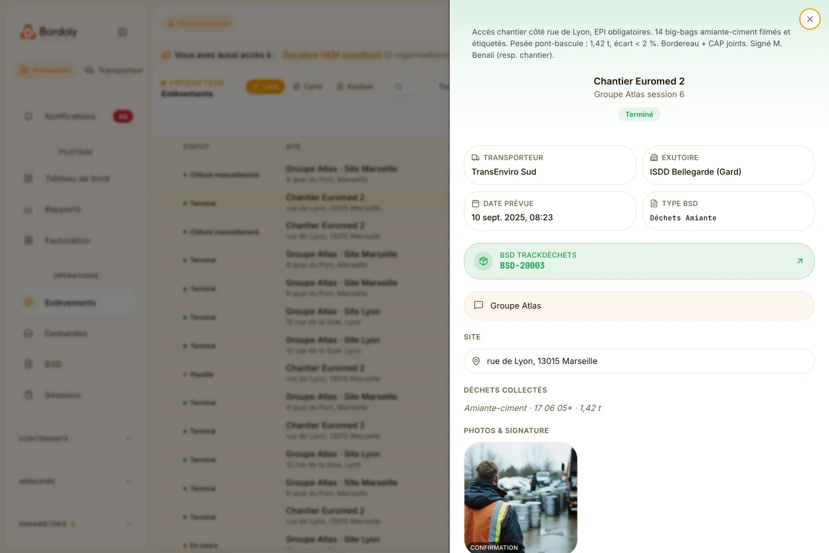Select the TransEnviro Sud transporter card

pos(550,165)
